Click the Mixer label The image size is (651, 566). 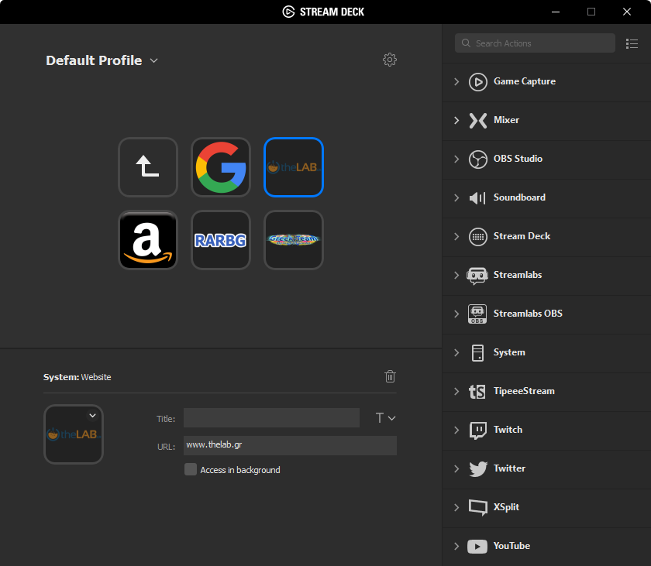[x=506, y=120]
